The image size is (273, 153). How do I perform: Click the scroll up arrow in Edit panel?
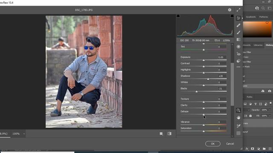click(x=232, y=45)
